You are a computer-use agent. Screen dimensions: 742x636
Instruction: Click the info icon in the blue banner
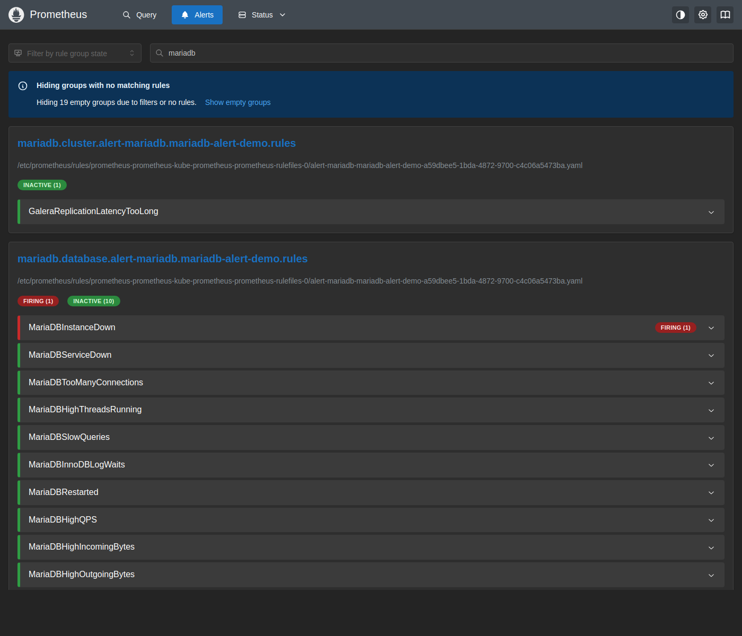23,86
